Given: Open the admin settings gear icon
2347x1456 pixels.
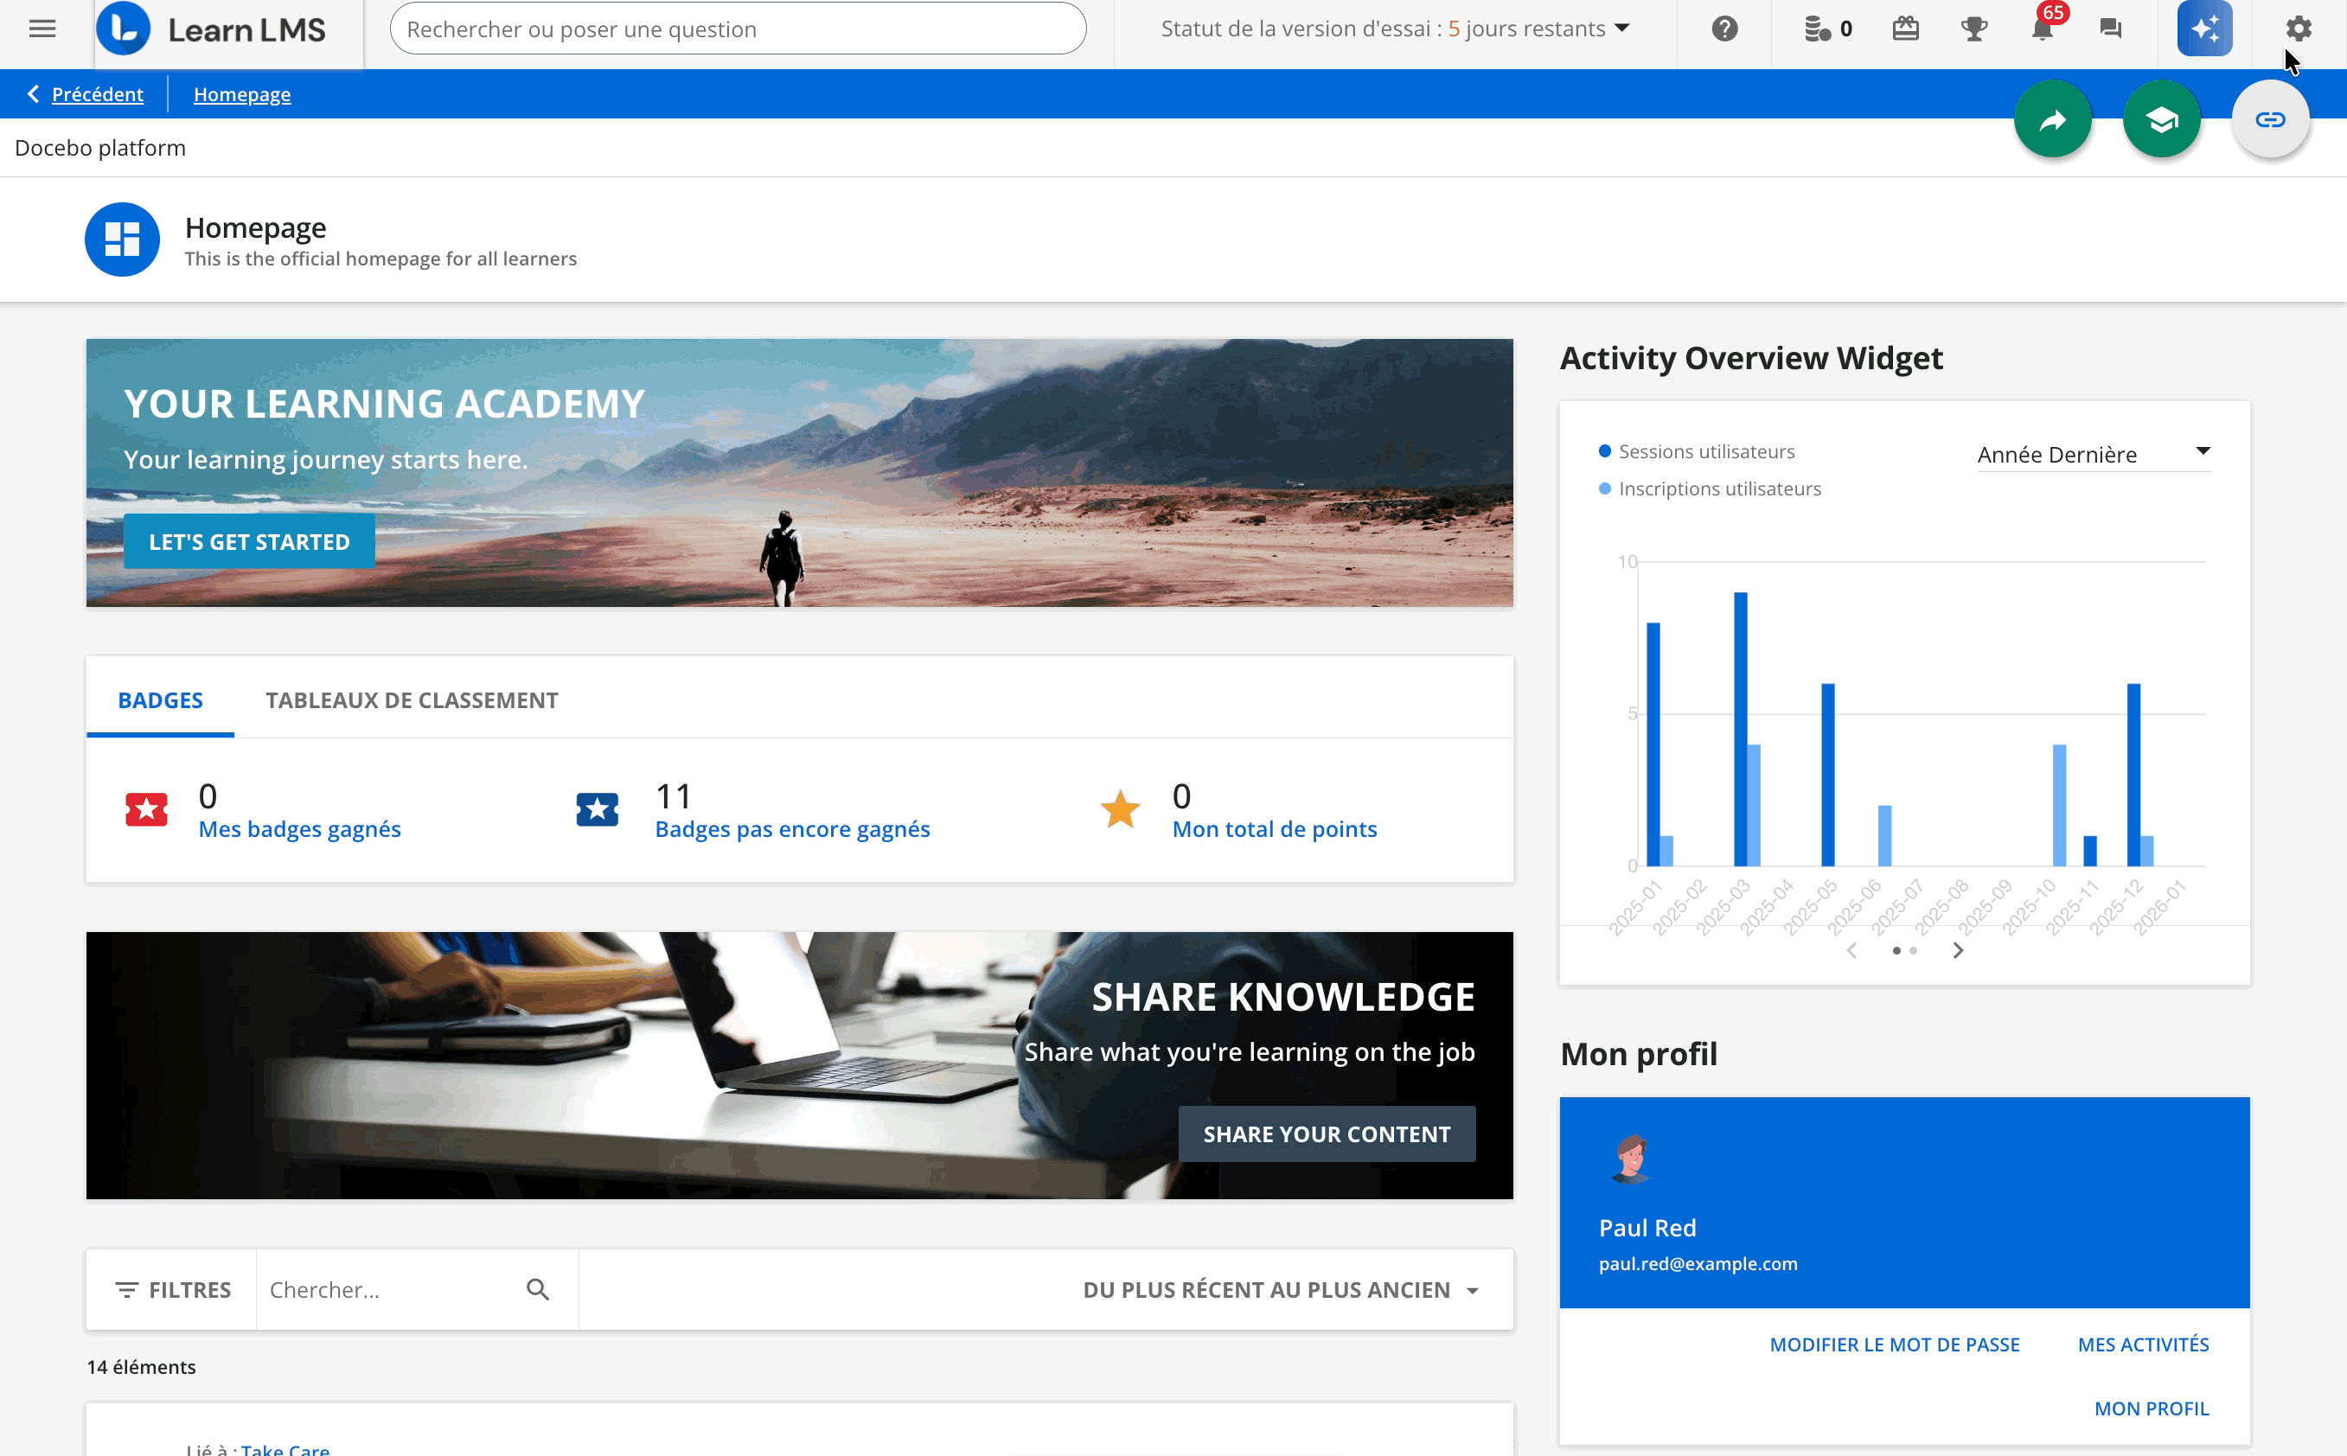Looking at the screenshot, I should [x=2298, y=29].
